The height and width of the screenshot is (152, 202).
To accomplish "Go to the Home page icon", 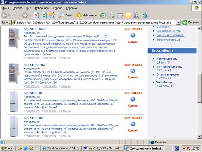I will click(x=52, y=15).
